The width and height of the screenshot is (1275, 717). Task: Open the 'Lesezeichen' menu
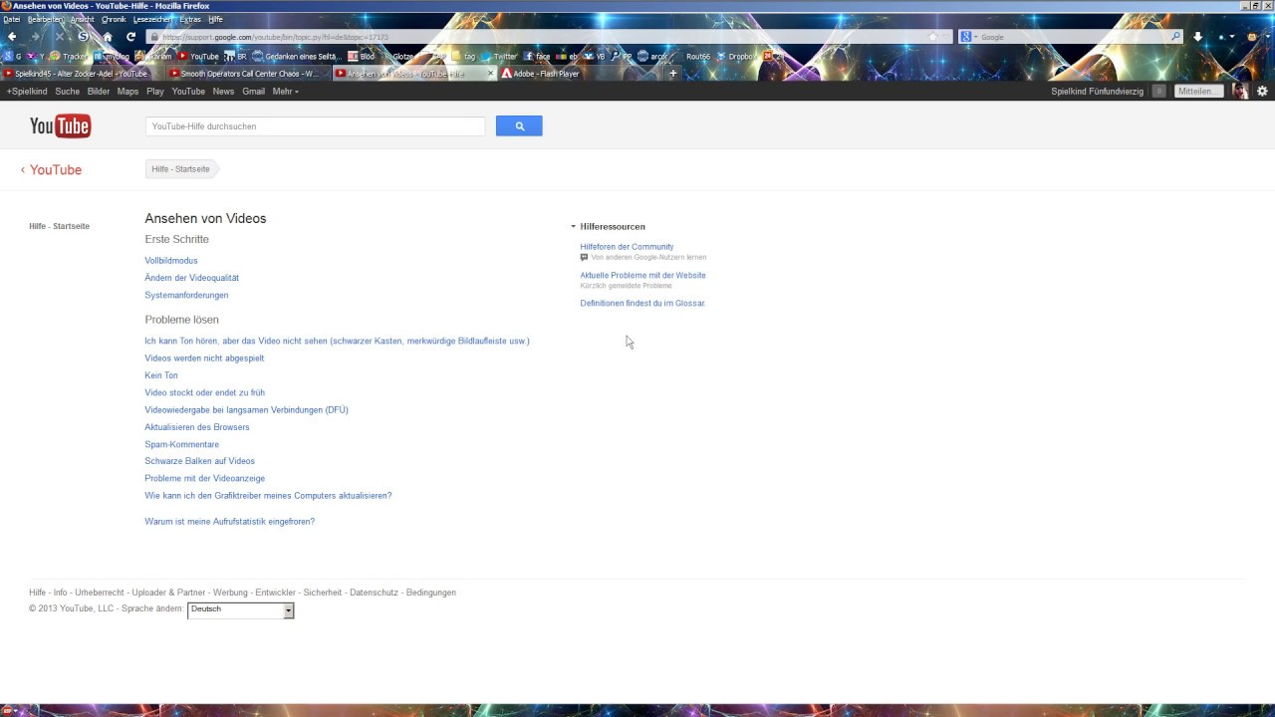152,19
